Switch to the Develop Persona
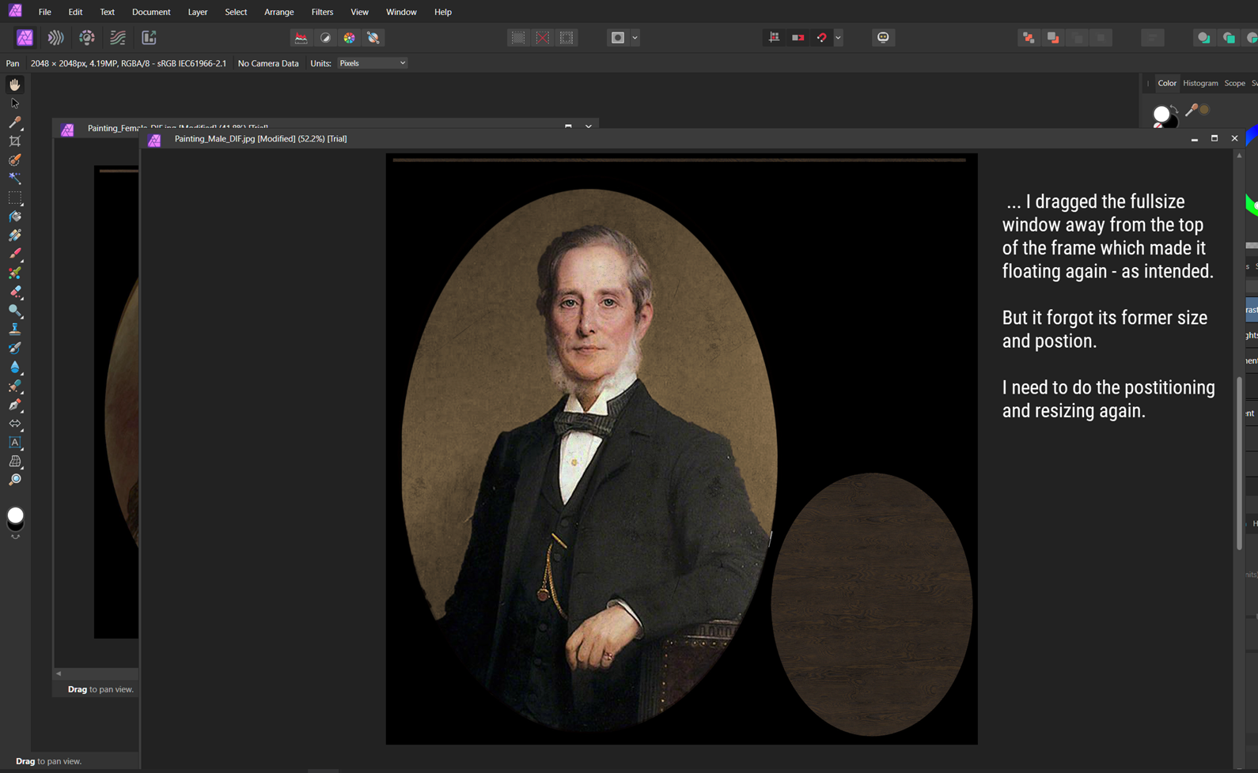1258x773 pixels. [x=86, y=37]
